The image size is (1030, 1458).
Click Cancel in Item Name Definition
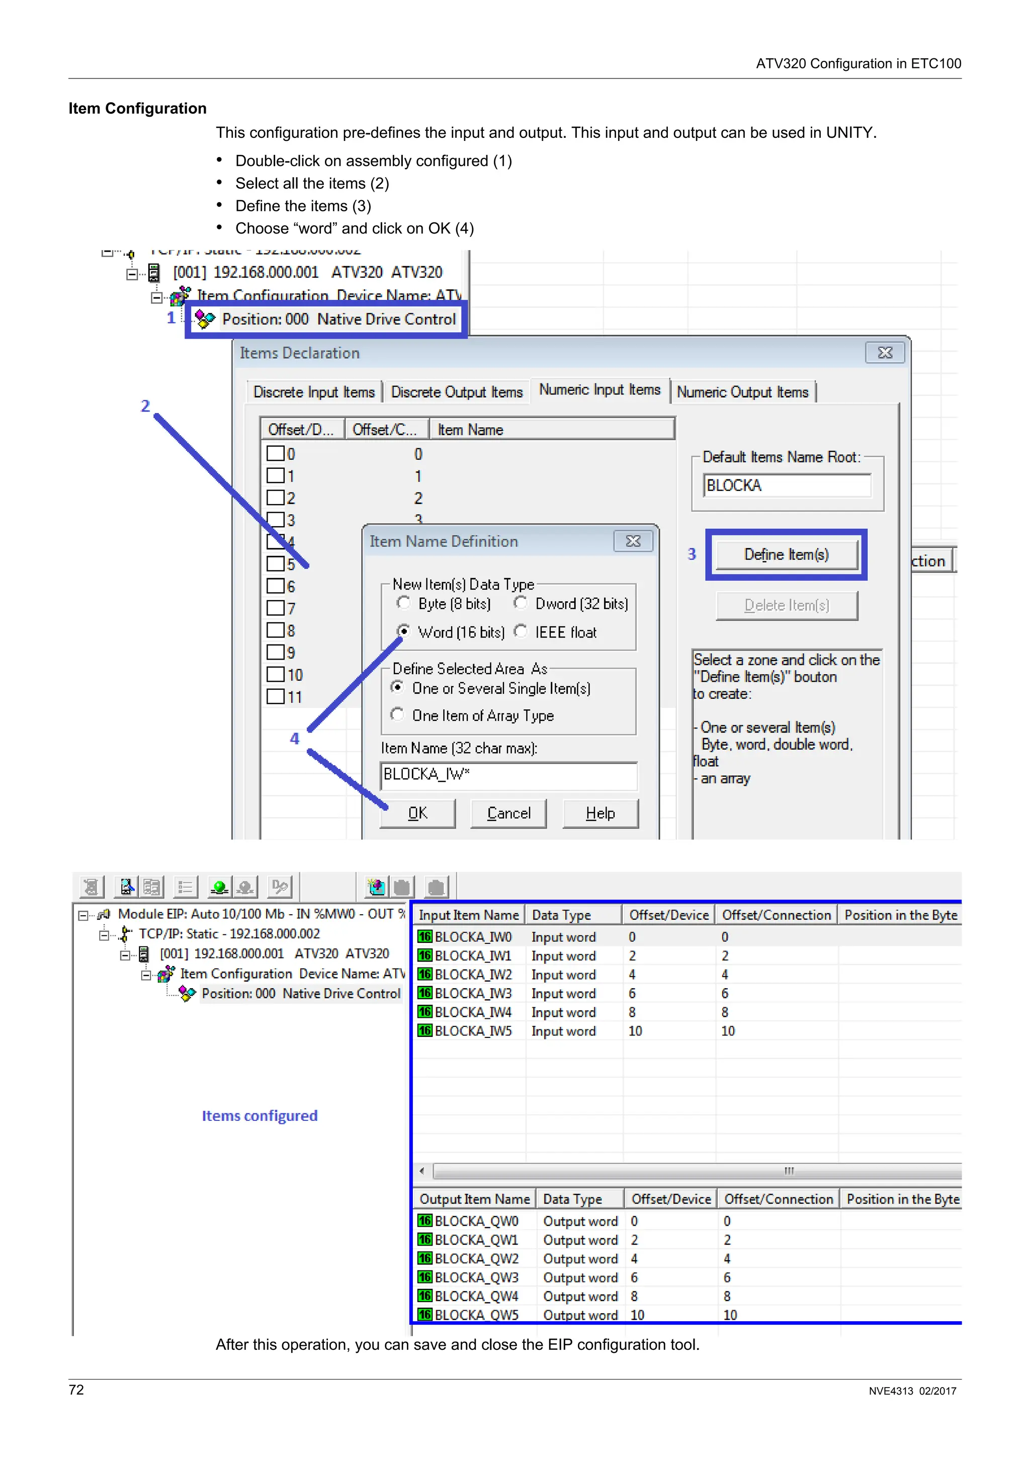click(509, 814)
